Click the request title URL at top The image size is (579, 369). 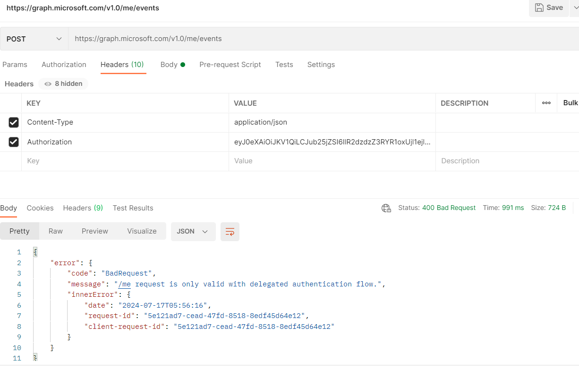pyautogui.click(x=83, y=8)
